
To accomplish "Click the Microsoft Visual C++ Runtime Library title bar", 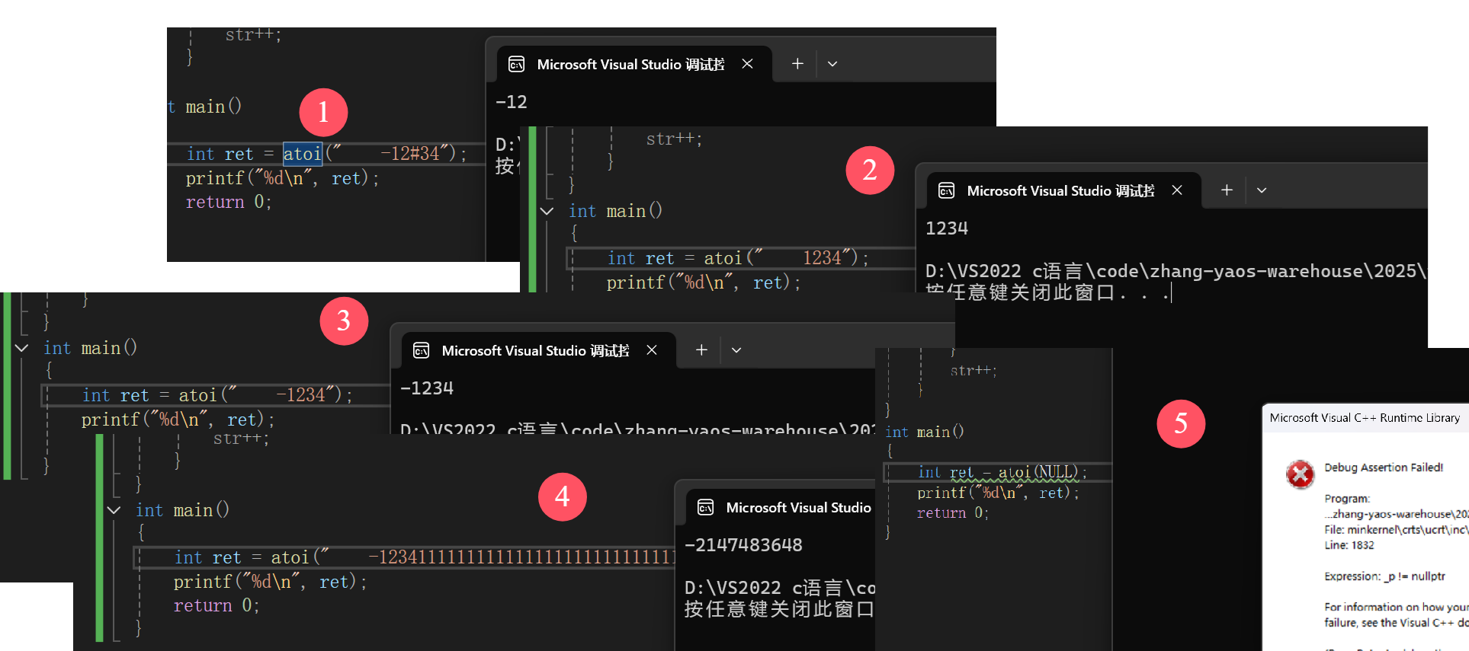I will pos(1365,417).
